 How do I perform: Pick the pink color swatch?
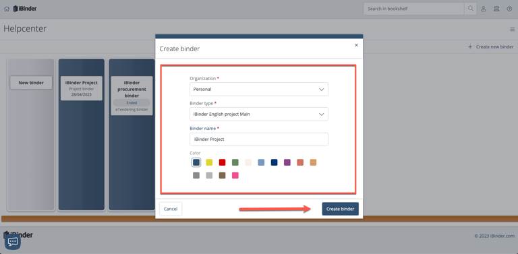click(235, 175)
